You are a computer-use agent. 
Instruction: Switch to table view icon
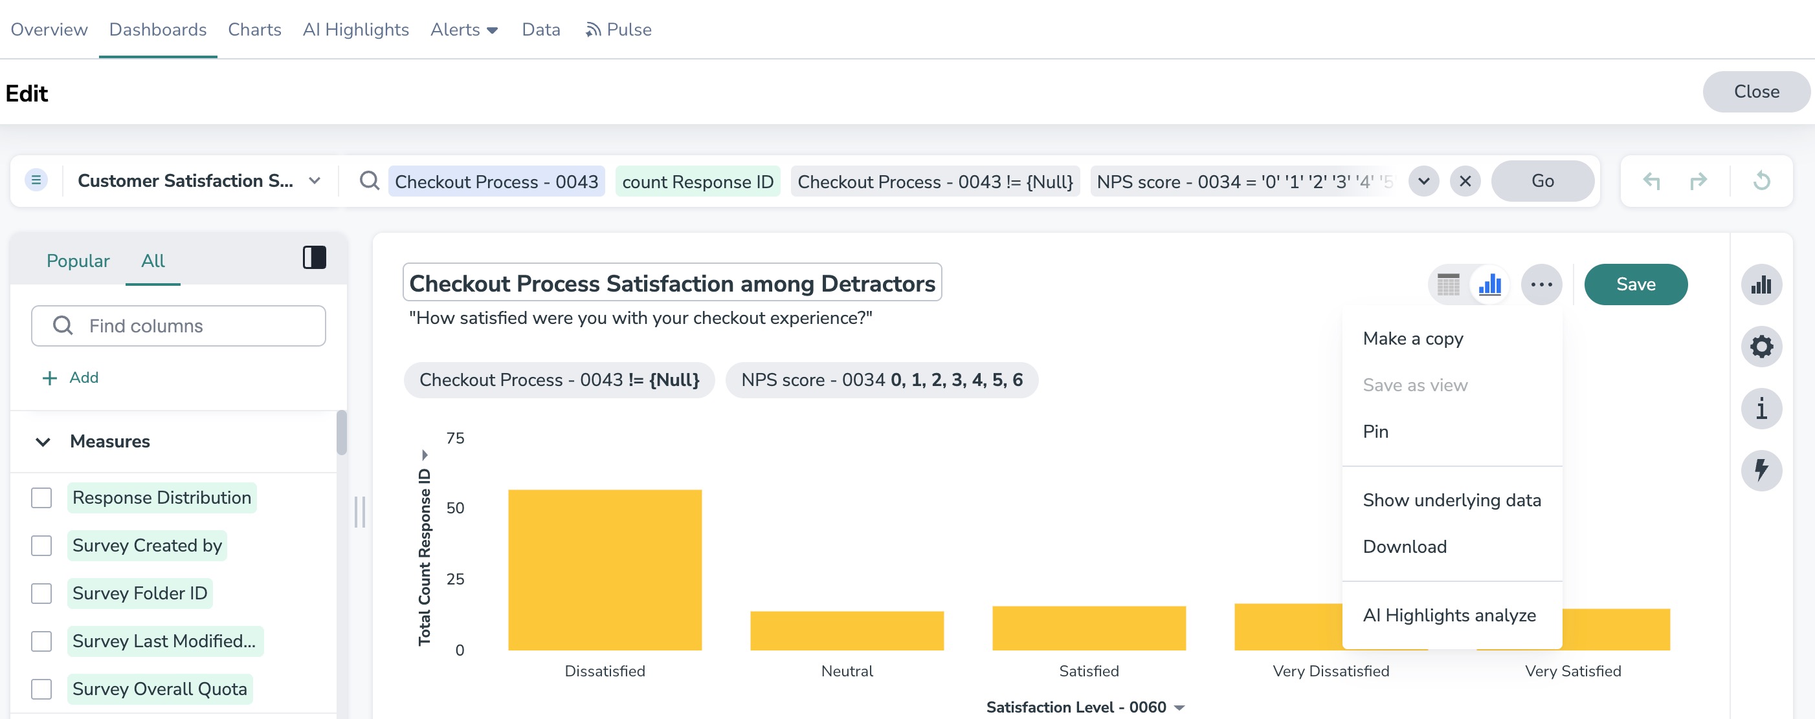(x=1448, y=284)
